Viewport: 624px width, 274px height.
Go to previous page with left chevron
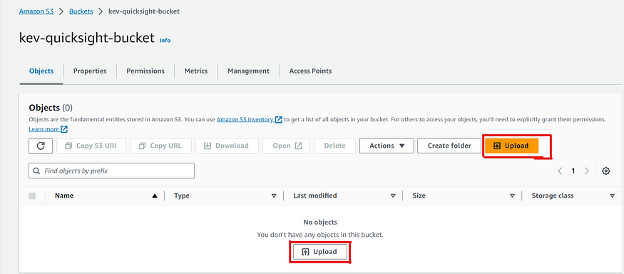(x=560, y=171)
